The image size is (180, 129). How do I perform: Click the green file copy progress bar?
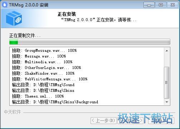pyautogui.click(x=90, y=42)
